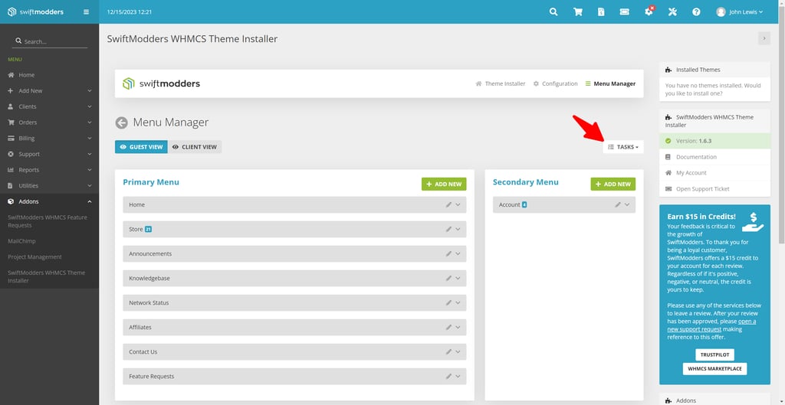This screenshot has width=785, height=405.
Task: Expand the Store menu item chevron
Action: pos(458,229)
